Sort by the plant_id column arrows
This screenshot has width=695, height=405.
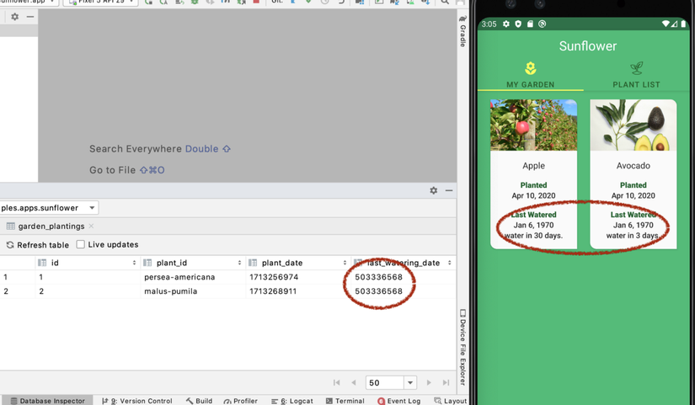pyautogui.click(x=240, y=263)
